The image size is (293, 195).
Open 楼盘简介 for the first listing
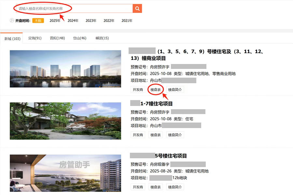click(x=175, y=89)
